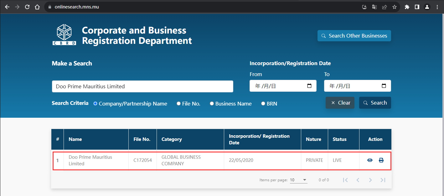This screenshot has height=196, width=444.
Task: Go to the next results page
Action: click(370, 180)
